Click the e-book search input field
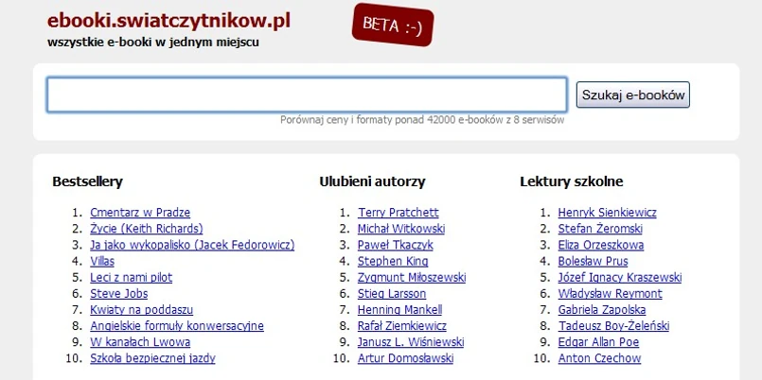 point(307,95)
